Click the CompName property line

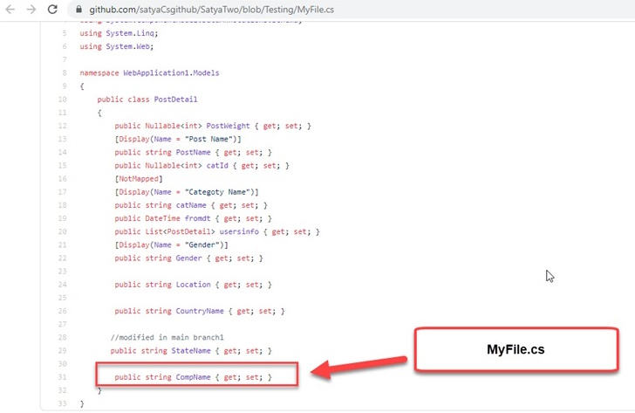(193, 377)
